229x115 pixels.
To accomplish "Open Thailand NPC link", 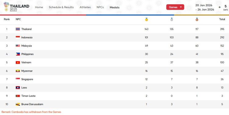I will [27, 29].
